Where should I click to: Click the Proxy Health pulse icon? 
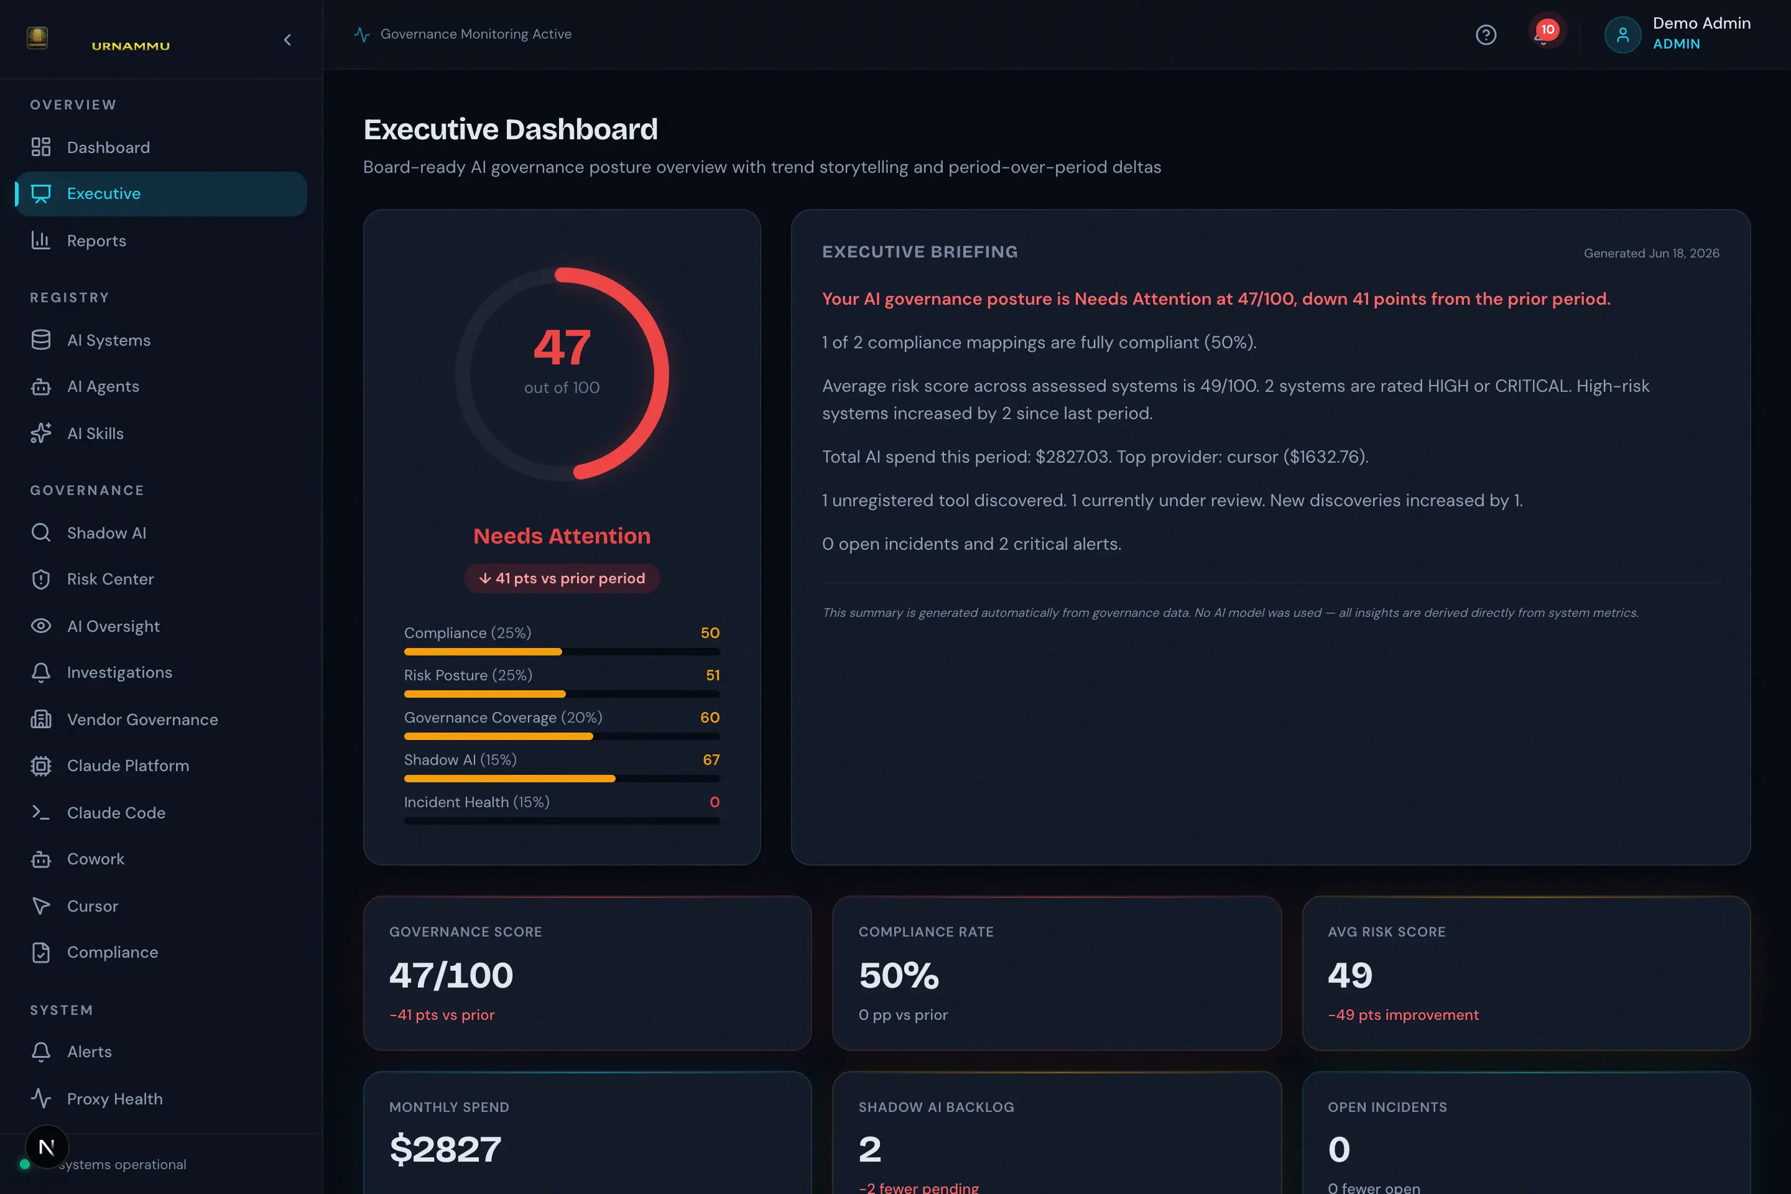(x=41, y=1098)
